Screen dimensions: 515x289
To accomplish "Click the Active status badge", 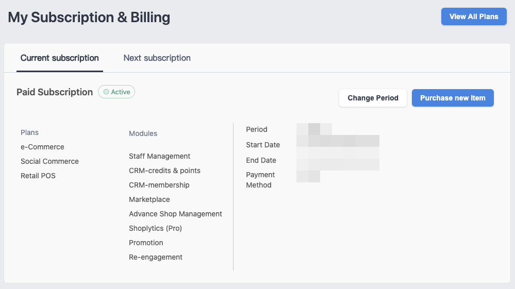I will [117, 92].
